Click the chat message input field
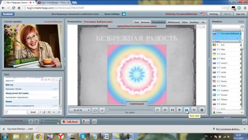Image resolution: width=248 pixels, height=140 pixels. click(17, 112)
